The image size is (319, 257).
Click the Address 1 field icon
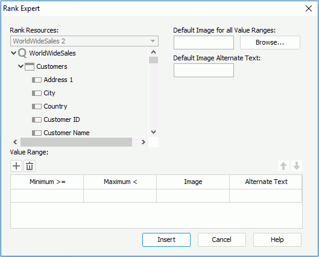[x=37, y=80]
